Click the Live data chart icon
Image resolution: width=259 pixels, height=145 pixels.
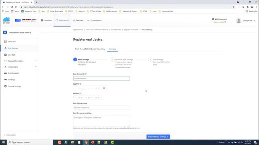coord(5,55)
